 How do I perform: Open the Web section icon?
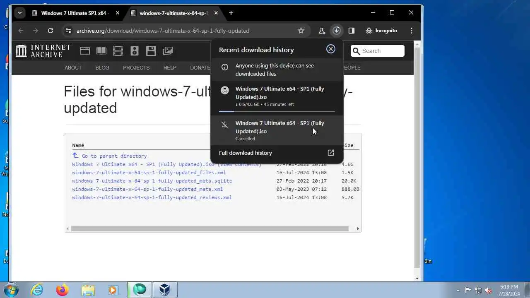click(x=85, y=51)
